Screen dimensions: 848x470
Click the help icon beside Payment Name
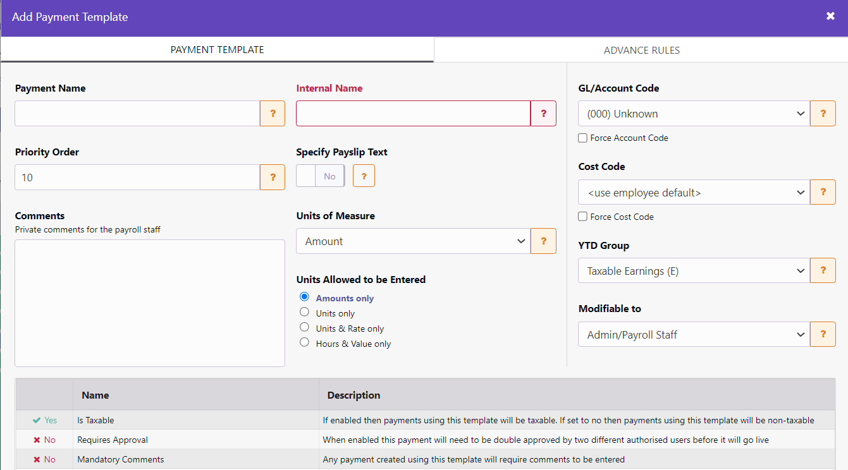(x=273, y=114)
